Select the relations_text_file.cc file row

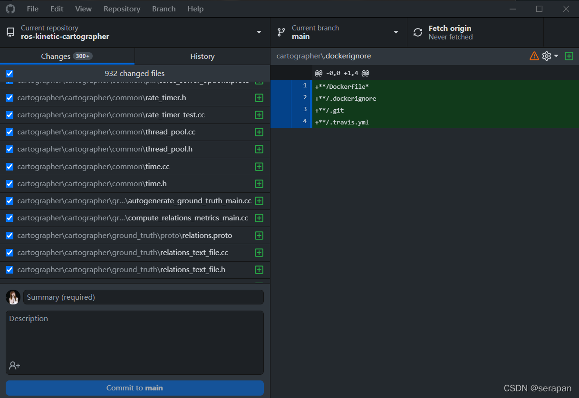click(135, 253)
